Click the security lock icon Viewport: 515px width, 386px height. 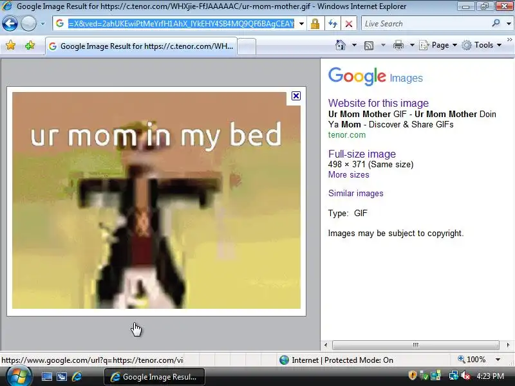coord(315,24)
